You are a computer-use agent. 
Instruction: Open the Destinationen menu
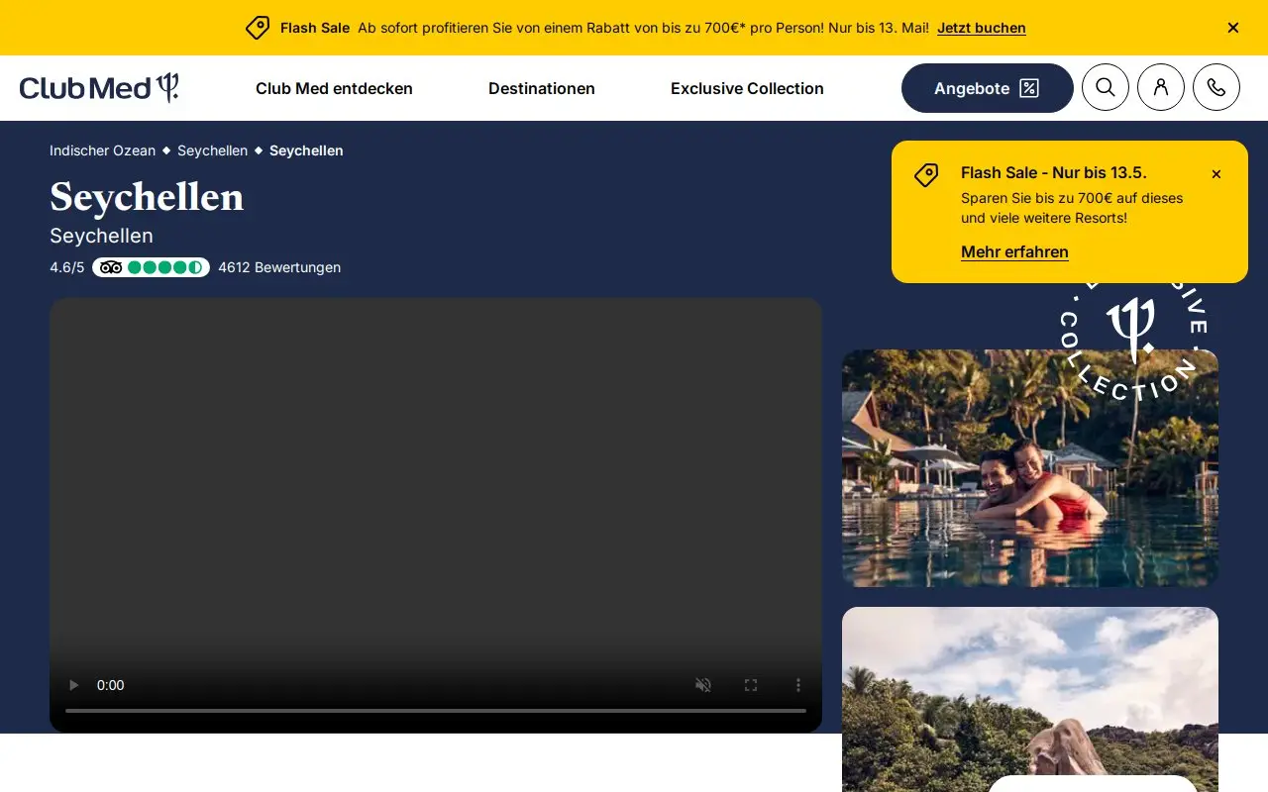click(542, 88)
